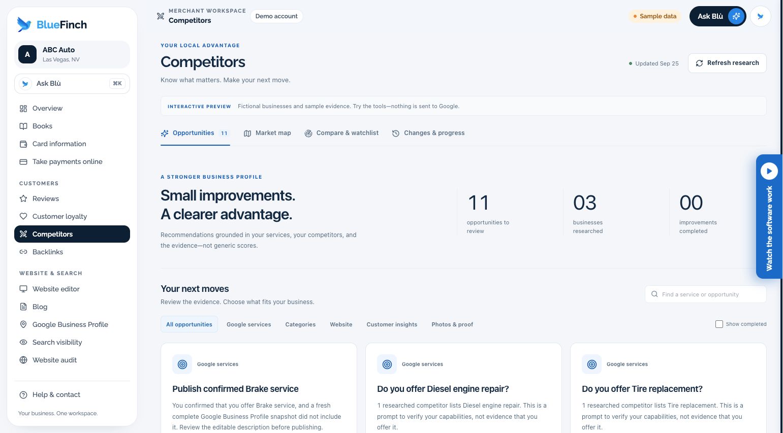Click the Backlinks chain icon
Screen dimensions: 783x433
tap(23, 252)
